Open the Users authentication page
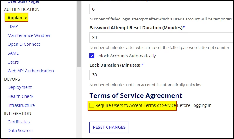This screenshot has width=234, height=139. [x=13, y=62]
